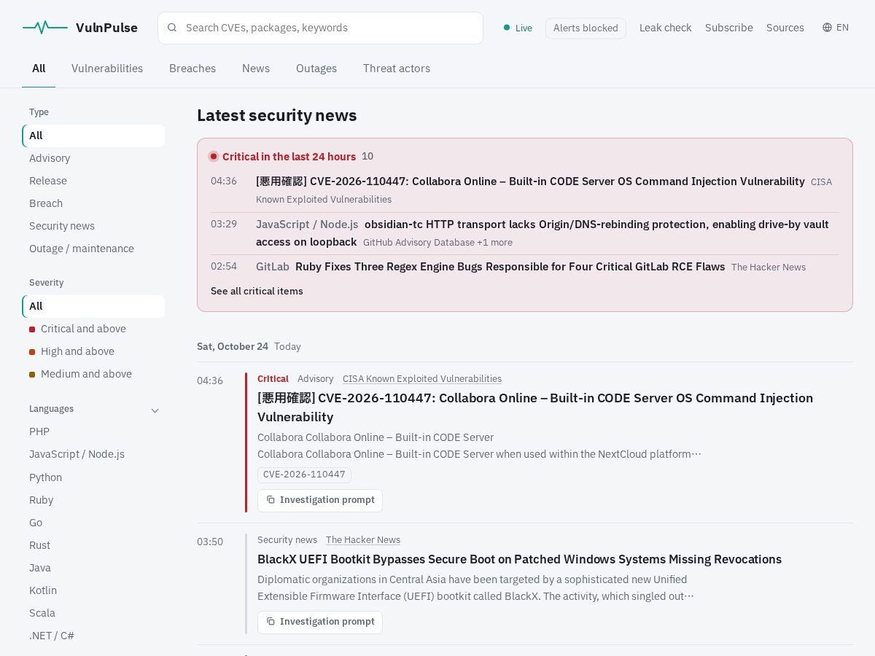Click Investigation prompt under BlackX article
This screenshot has height=656, width=875.
(x=320, y=622)
